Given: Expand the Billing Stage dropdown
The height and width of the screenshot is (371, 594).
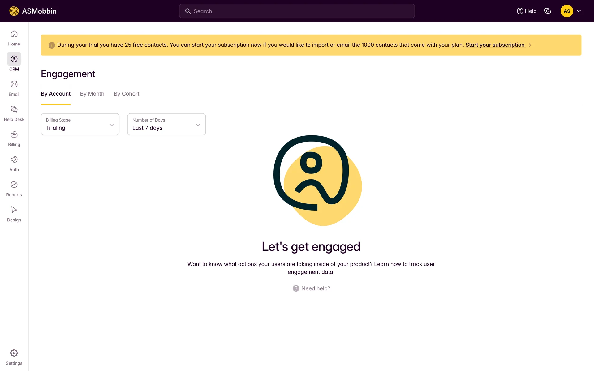Looking at the screenshot, I should pos(80,124).
